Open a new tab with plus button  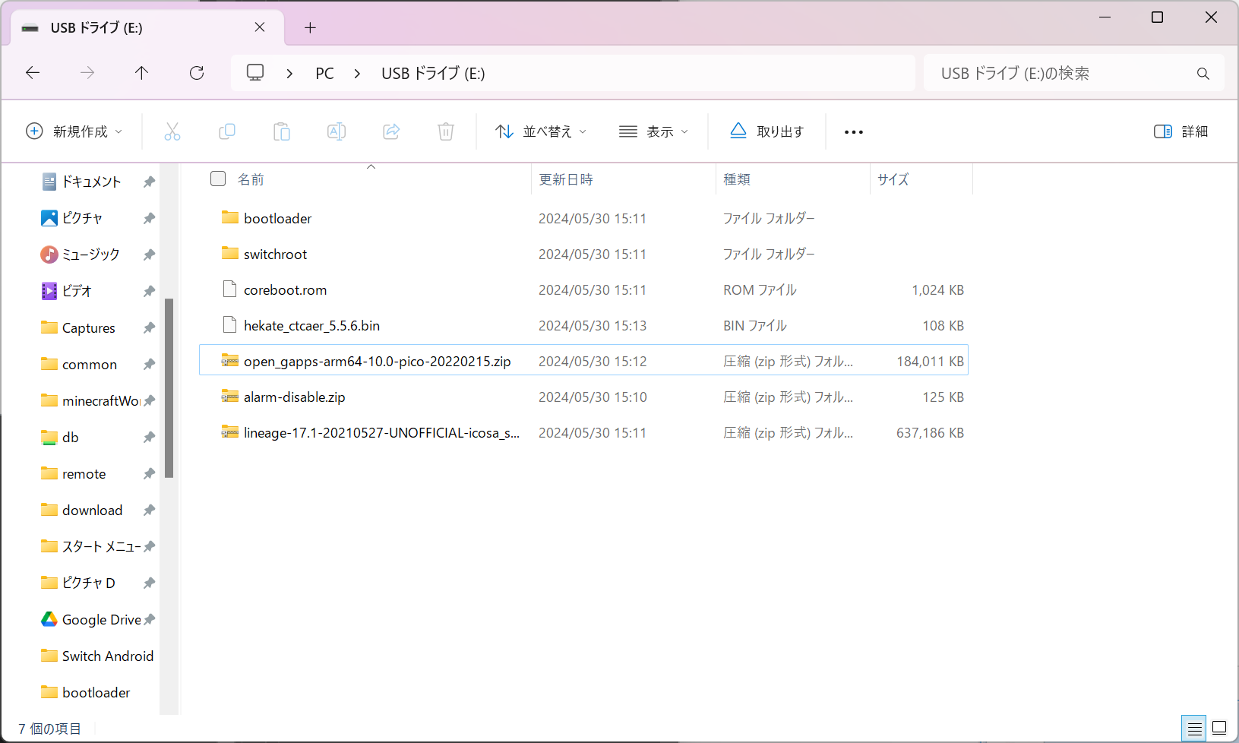point(310,27)
